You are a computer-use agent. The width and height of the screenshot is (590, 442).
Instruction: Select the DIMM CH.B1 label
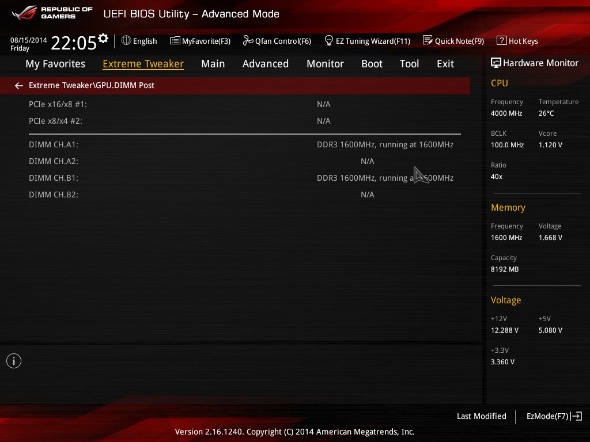54,178
